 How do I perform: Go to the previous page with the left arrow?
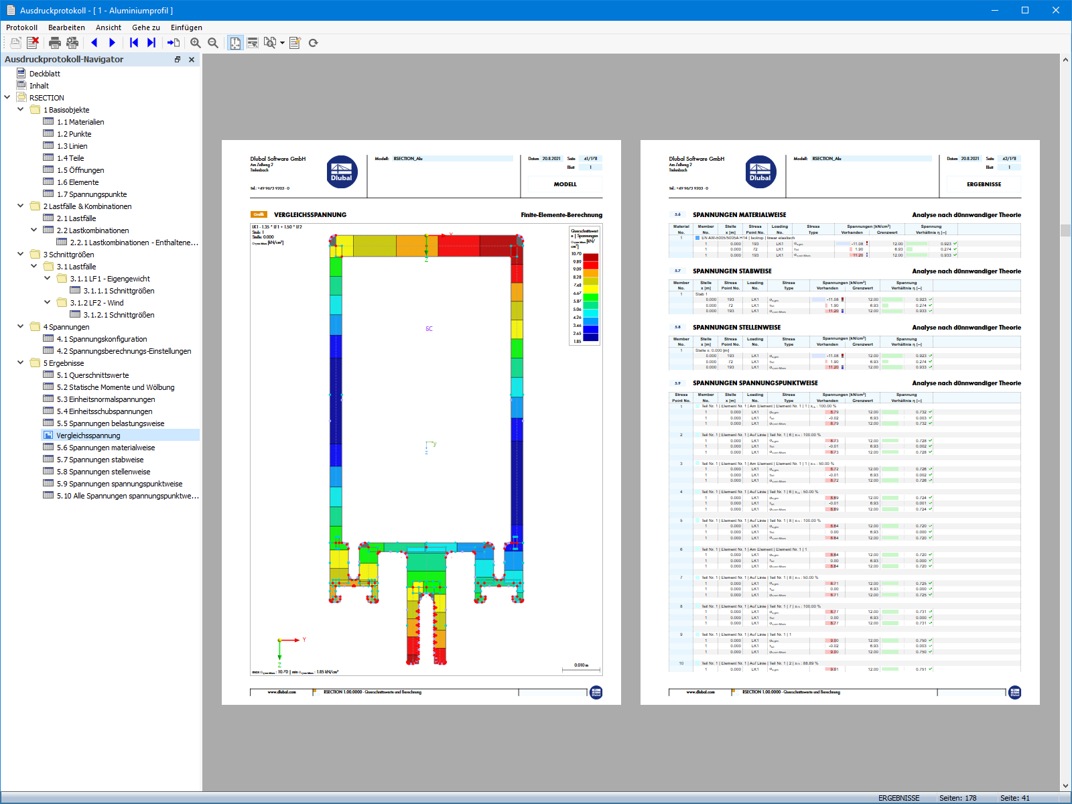94,43
